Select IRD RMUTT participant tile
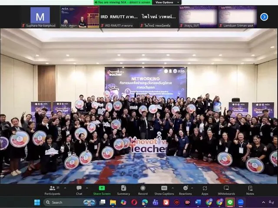Screen dimensions: 278x208 (x=119, y=17)
